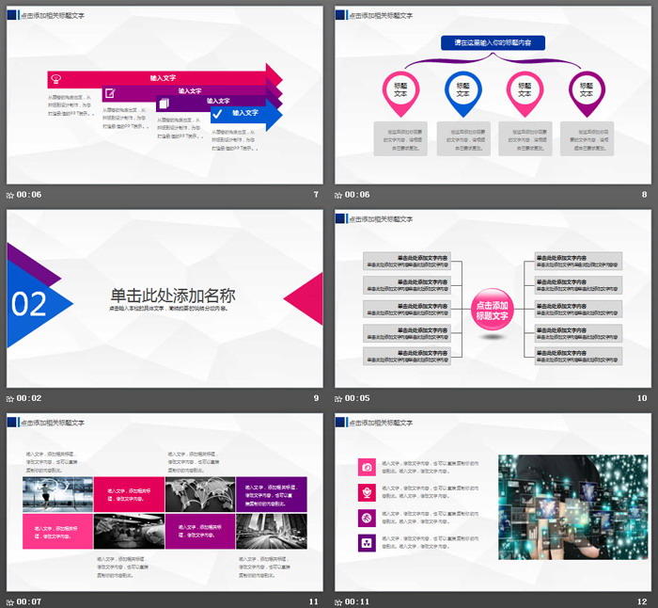Click the slide number 12 label
658x608 pixels.
pyautogui.click(x=642, y=601)
